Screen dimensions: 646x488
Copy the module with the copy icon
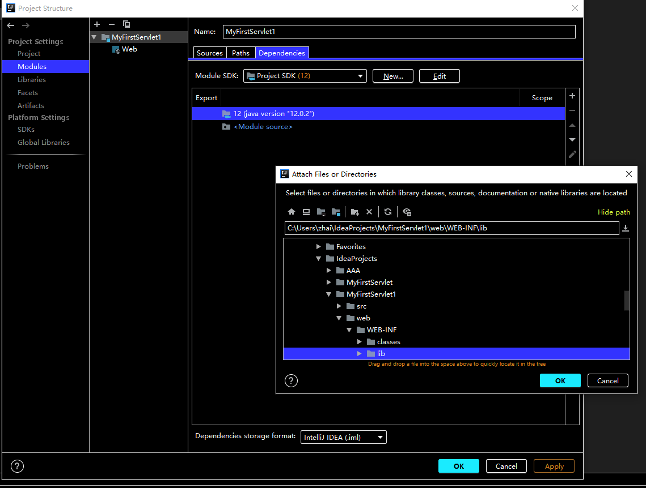(x=126, y=24)
